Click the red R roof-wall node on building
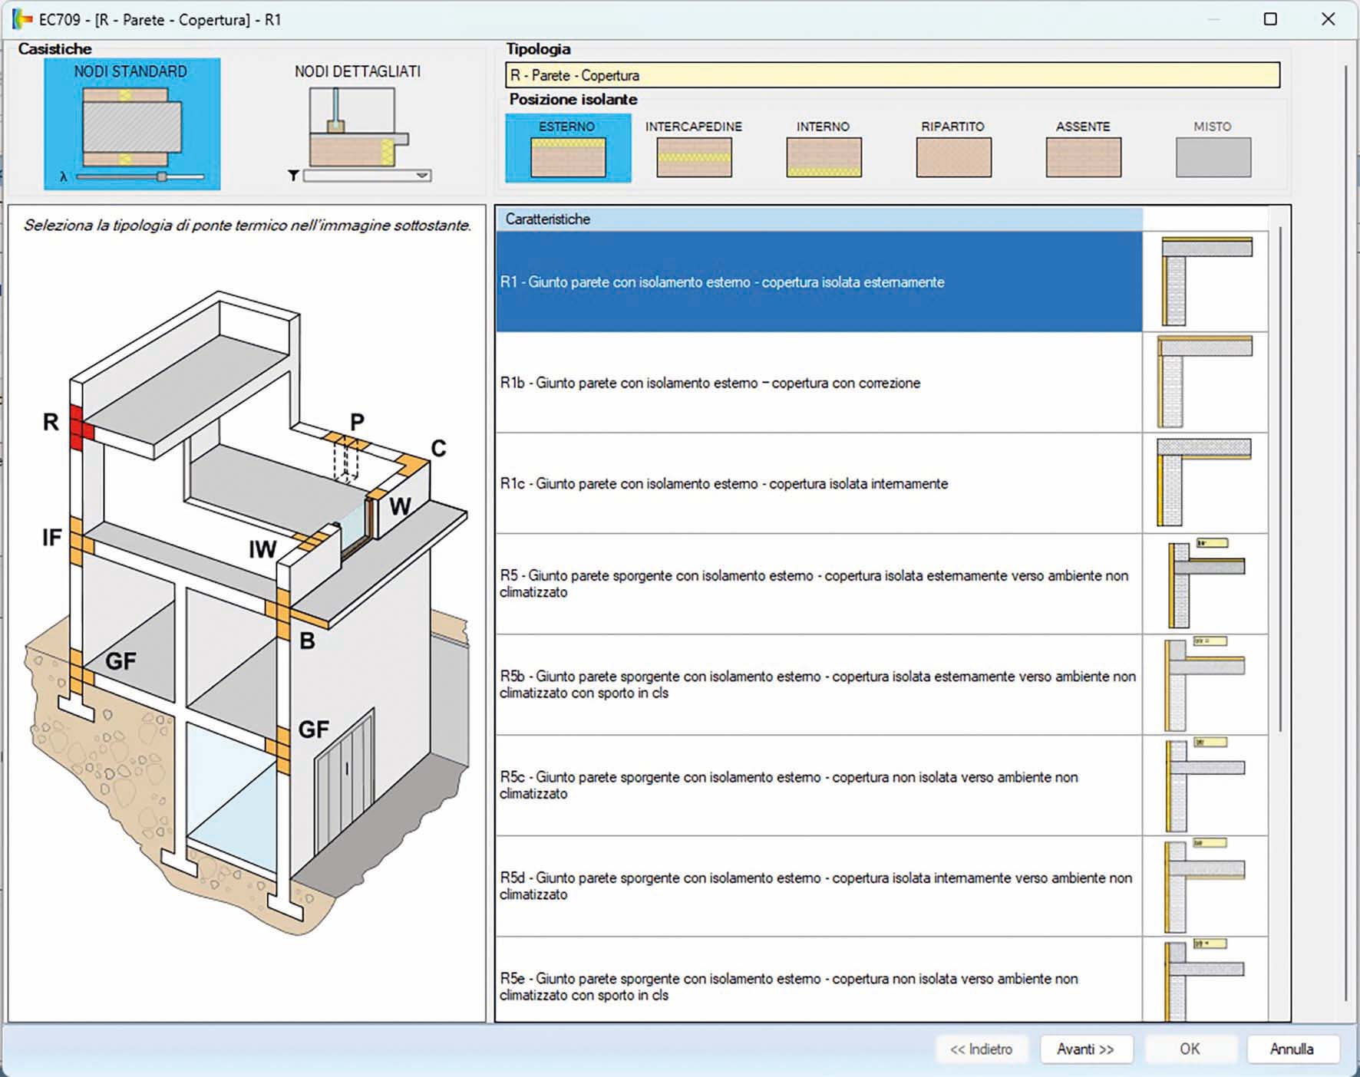 81,427
